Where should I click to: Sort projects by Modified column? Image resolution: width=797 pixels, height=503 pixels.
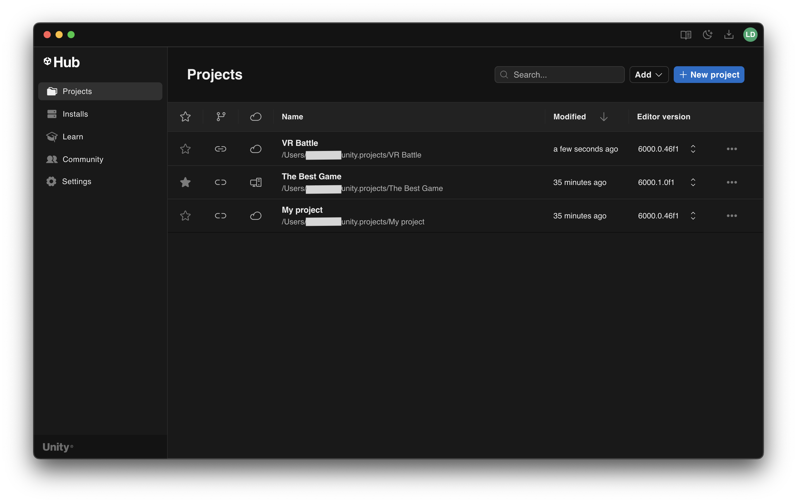[x=570, y=117]
